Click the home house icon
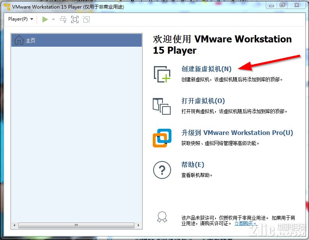Image resolution: width=309 pixels, height=240 pixels. (19, 40)
